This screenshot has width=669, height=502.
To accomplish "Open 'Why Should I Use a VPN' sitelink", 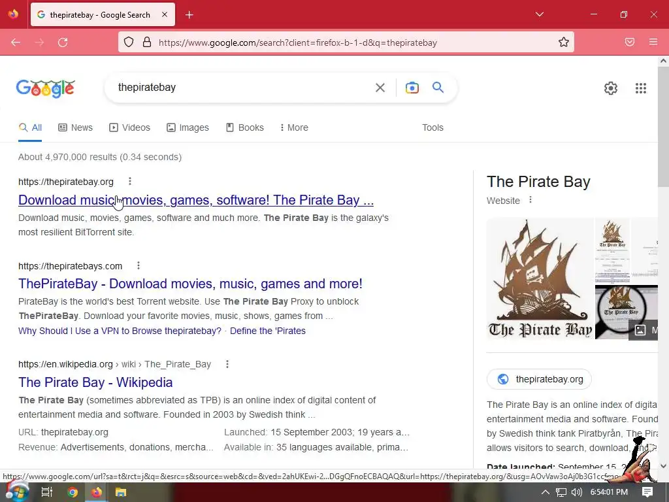I will 120,331.
